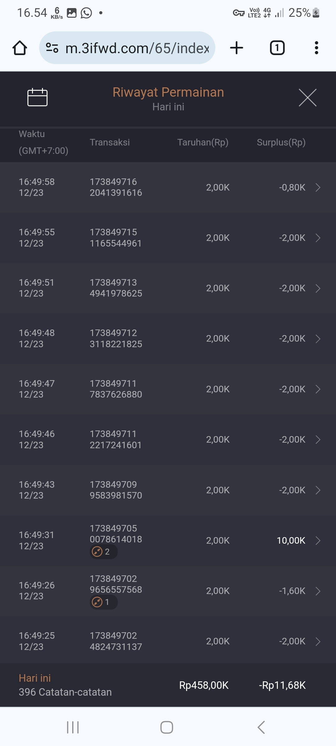Click the m.3ifwd.com URL address field

click(137, 48)
